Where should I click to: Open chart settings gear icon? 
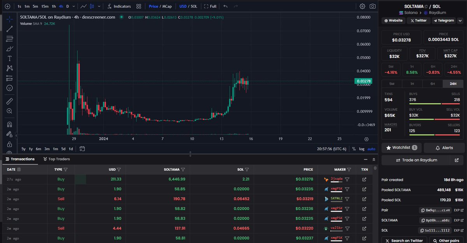(362, 6)
